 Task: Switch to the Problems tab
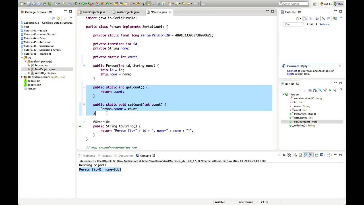pyautogui.click(x=87, y=156)
